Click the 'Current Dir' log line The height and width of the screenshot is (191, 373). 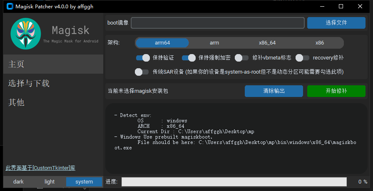(x=196, y=131)
